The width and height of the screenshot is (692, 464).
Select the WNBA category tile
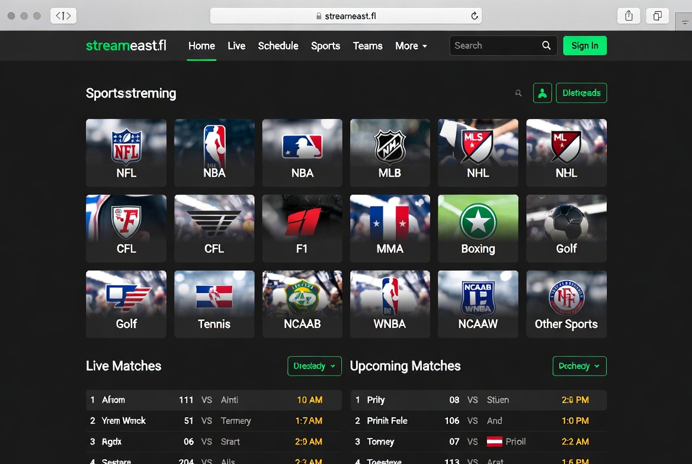coord(390,304)
